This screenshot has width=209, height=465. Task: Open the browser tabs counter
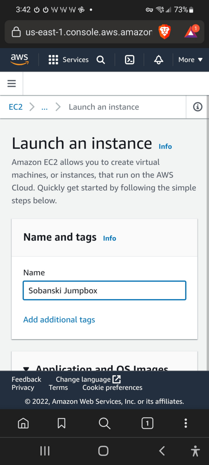pos(147,423)
